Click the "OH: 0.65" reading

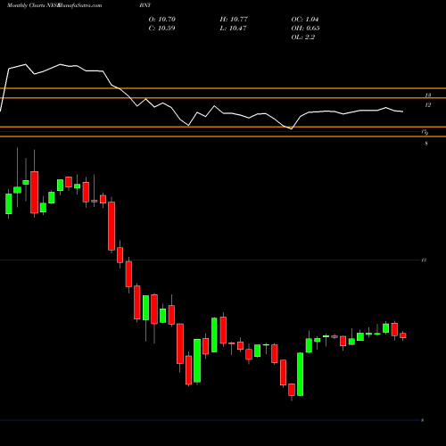coord(305,29)
